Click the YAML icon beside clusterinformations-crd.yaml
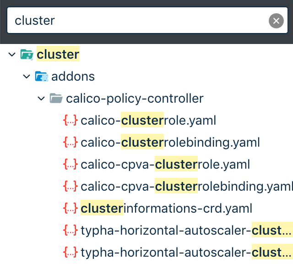Viewport: 293px width, 264px height. [x=71, y=208]
